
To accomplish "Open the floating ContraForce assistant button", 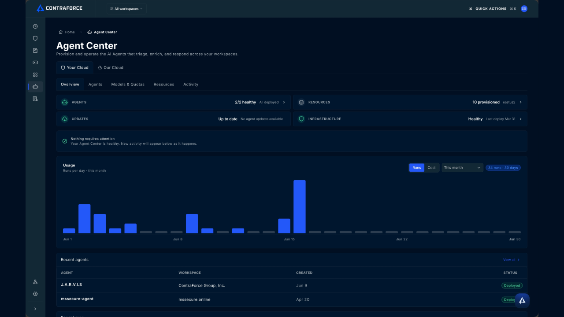I will coord(522,301).
